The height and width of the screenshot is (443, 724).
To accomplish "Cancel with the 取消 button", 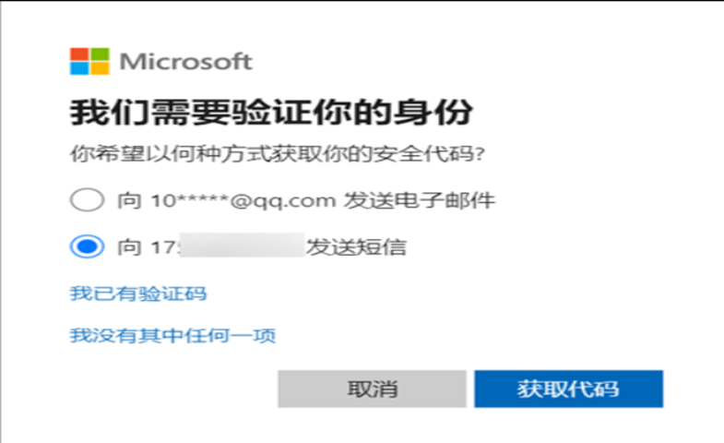I will (373, 389).
